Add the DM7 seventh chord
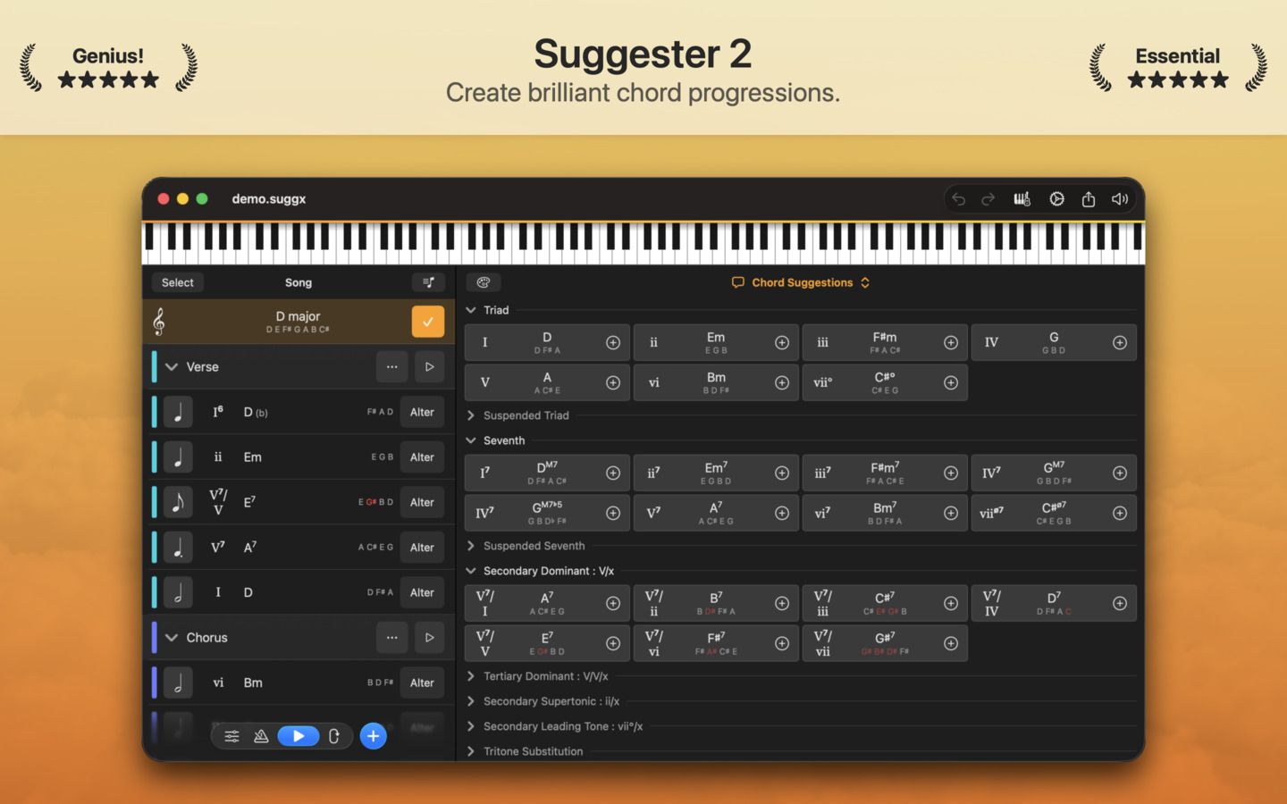 click(x=613, y=473)
